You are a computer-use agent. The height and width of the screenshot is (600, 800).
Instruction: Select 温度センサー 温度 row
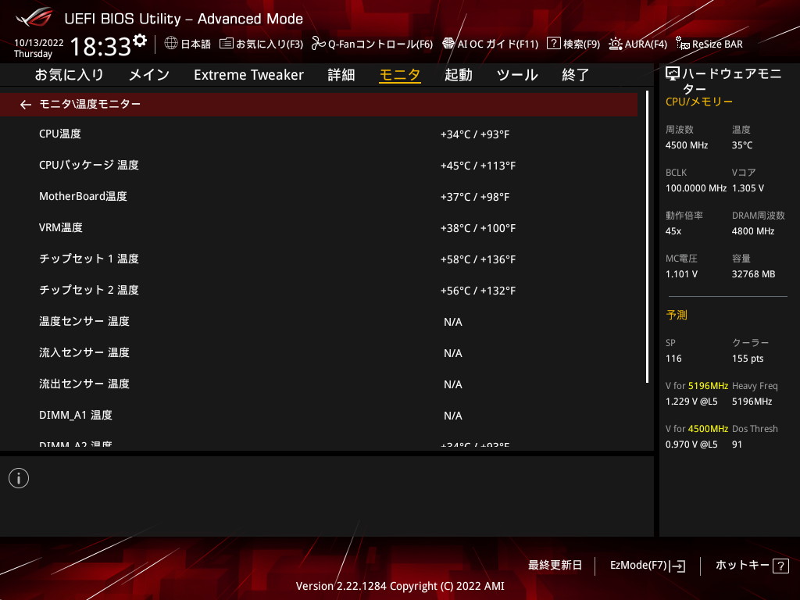(319, 321)
